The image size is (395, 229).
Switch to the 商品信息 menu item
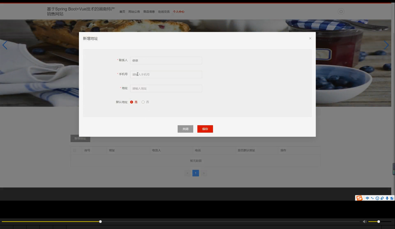(x=149, y=11)
